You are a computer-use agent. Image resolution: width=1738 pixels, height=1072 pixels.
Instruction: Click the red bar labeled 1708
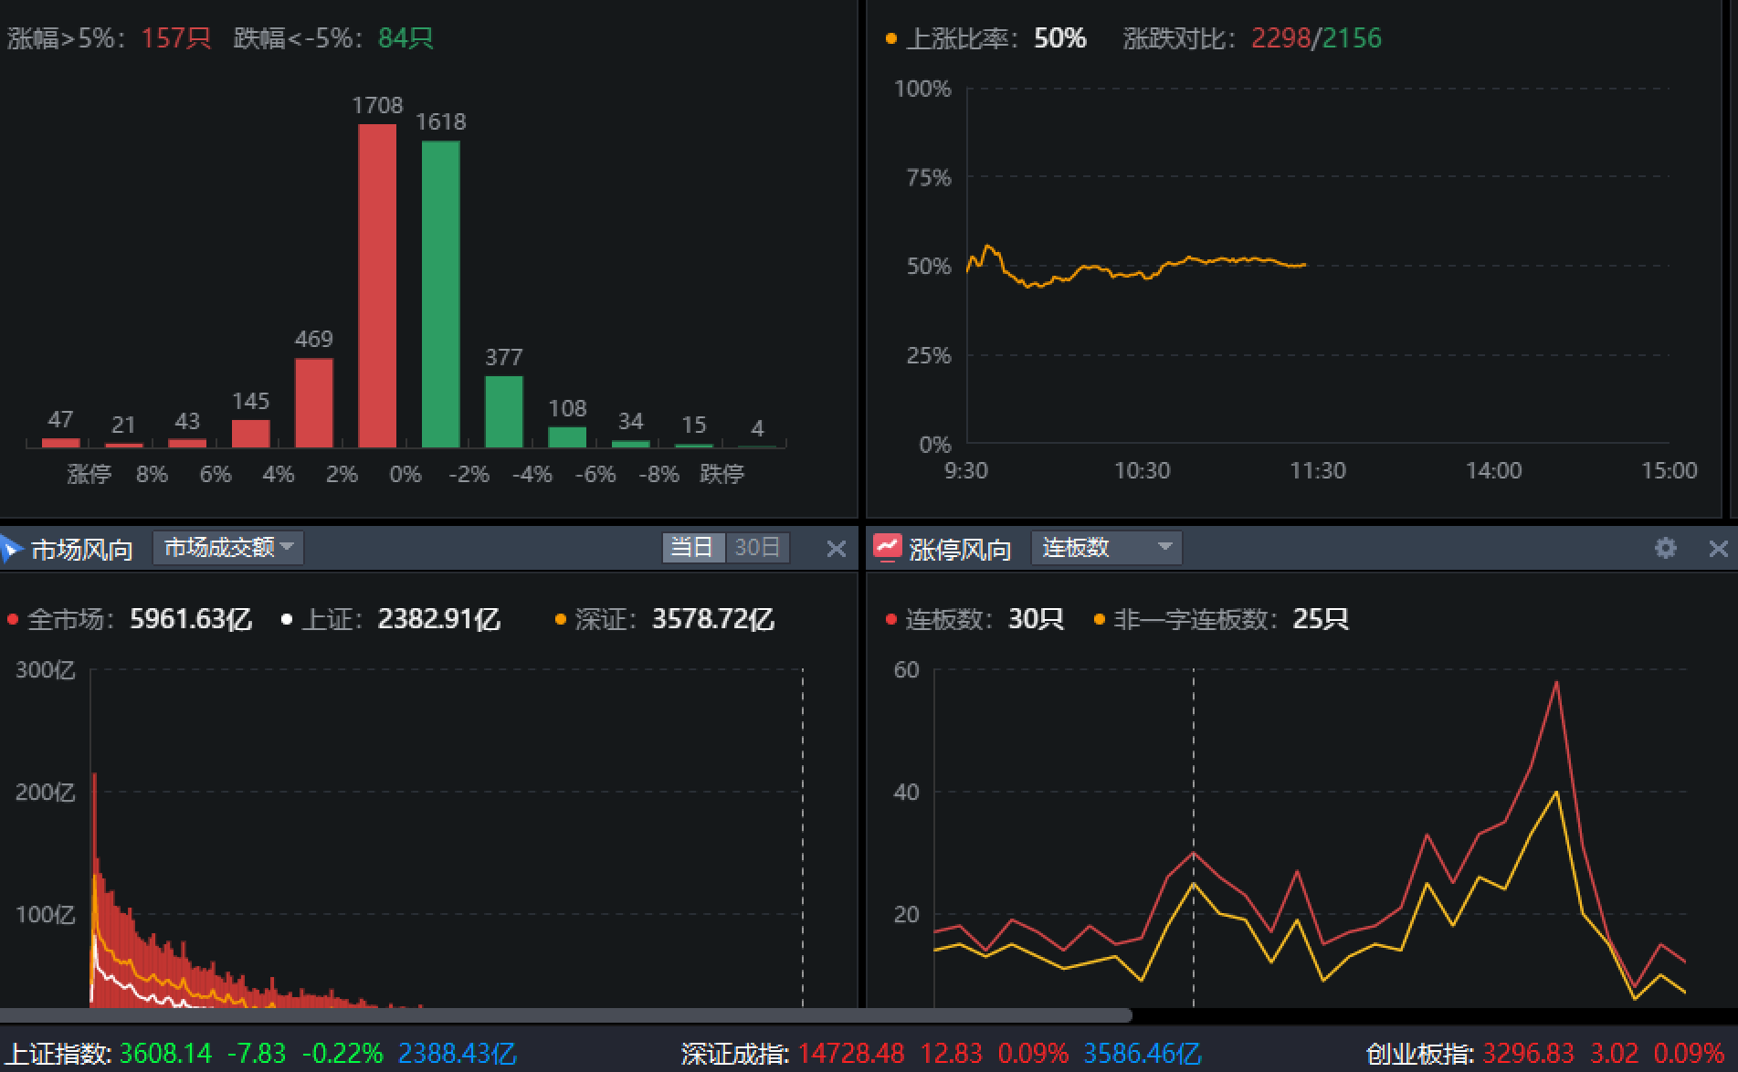(x=377, y=285)
